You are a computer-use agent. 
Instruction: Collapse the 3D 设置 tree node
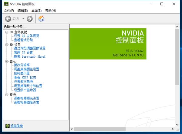click(7, 45)
